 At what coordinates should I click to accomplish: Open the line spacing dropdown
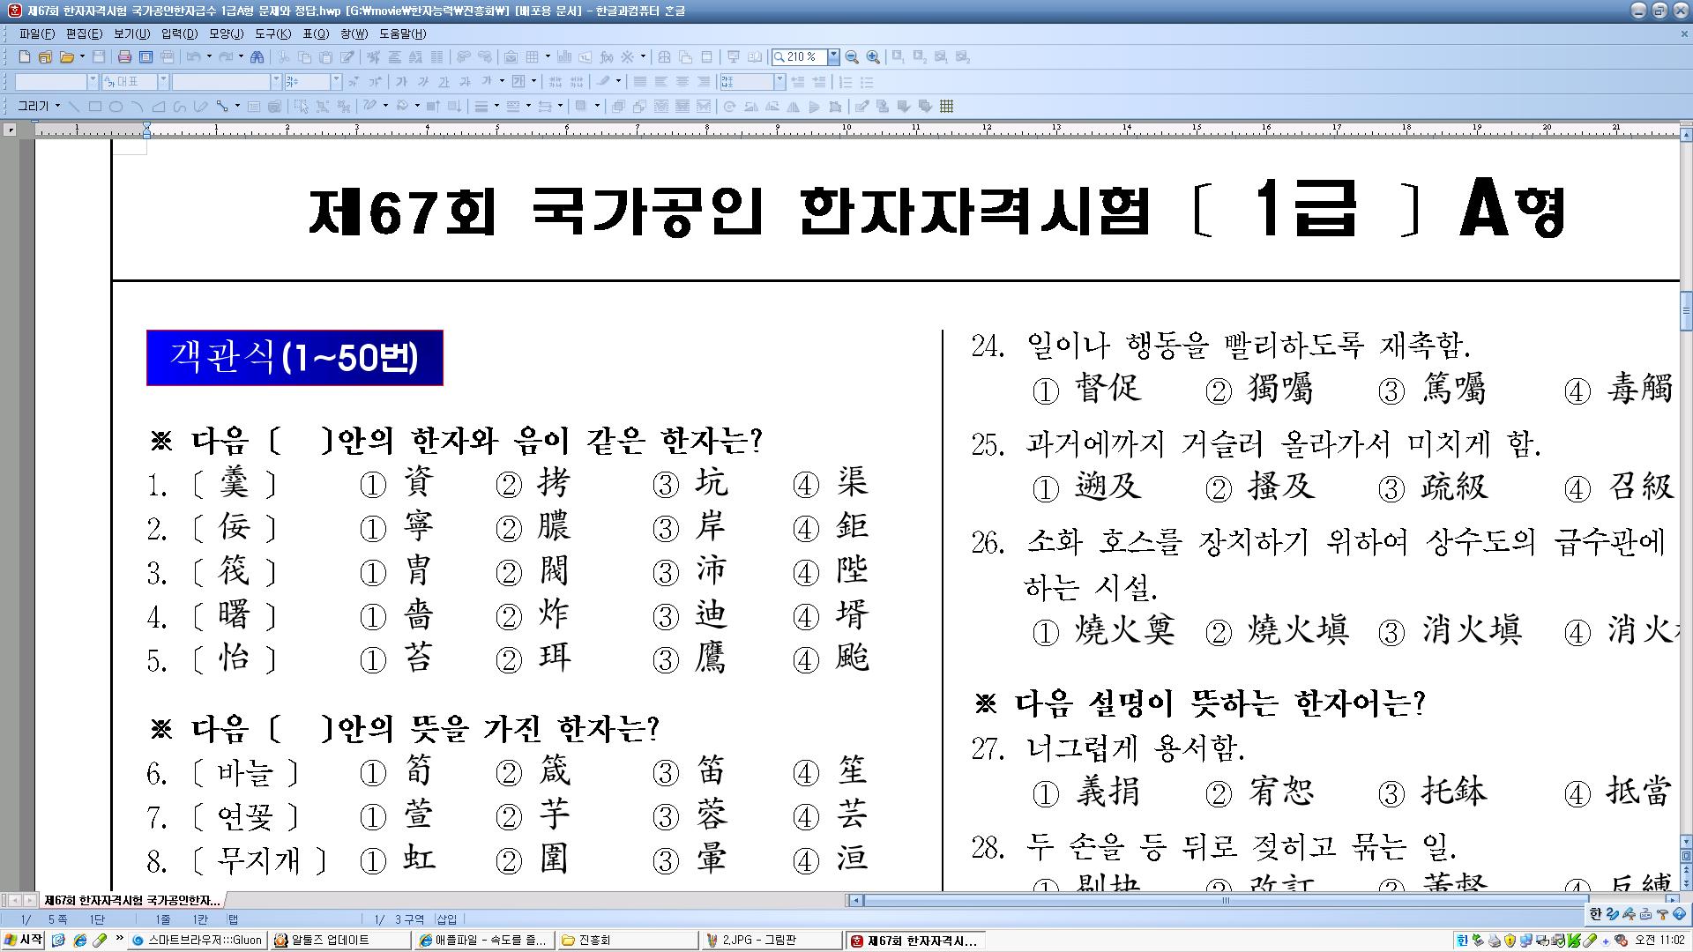click(780, 81)
